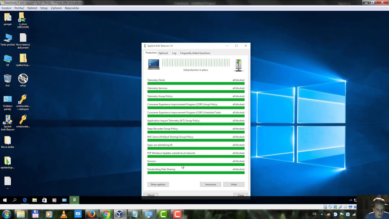Viewport: 389px width, 219px height.
Task: Open the Frequently Asked Questions tab
Action: (x=195, y=53)
